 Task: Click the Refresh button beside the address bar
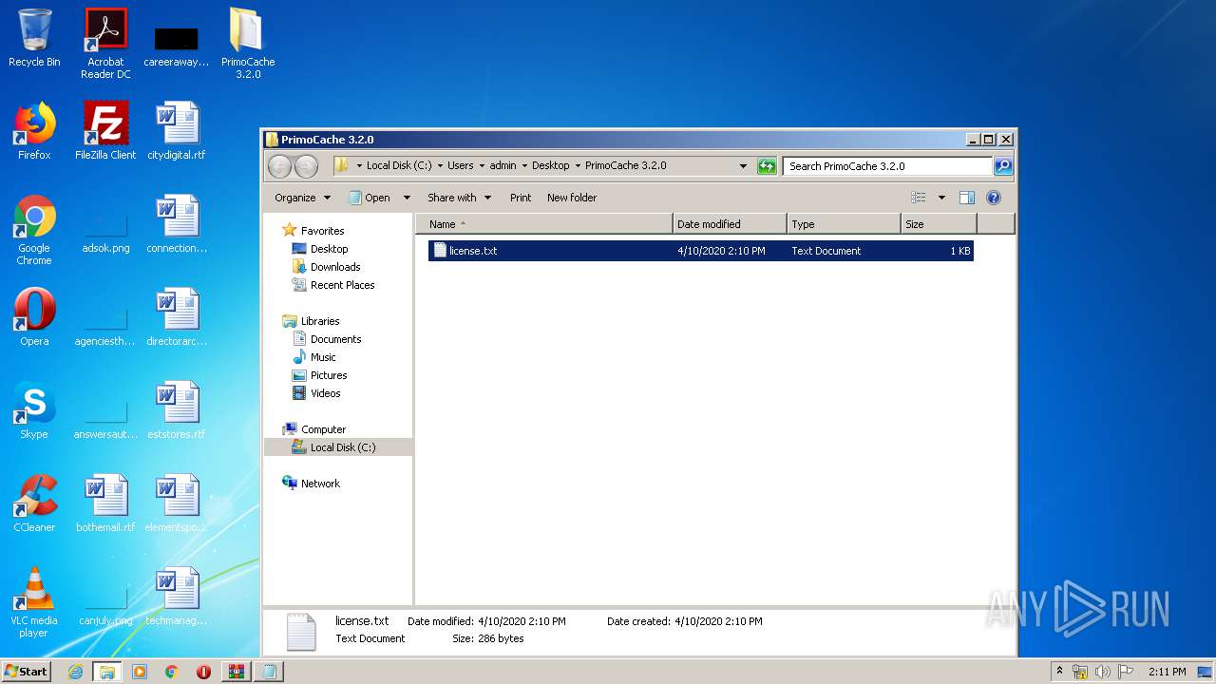pyautogui.click(x=767, y=166)
